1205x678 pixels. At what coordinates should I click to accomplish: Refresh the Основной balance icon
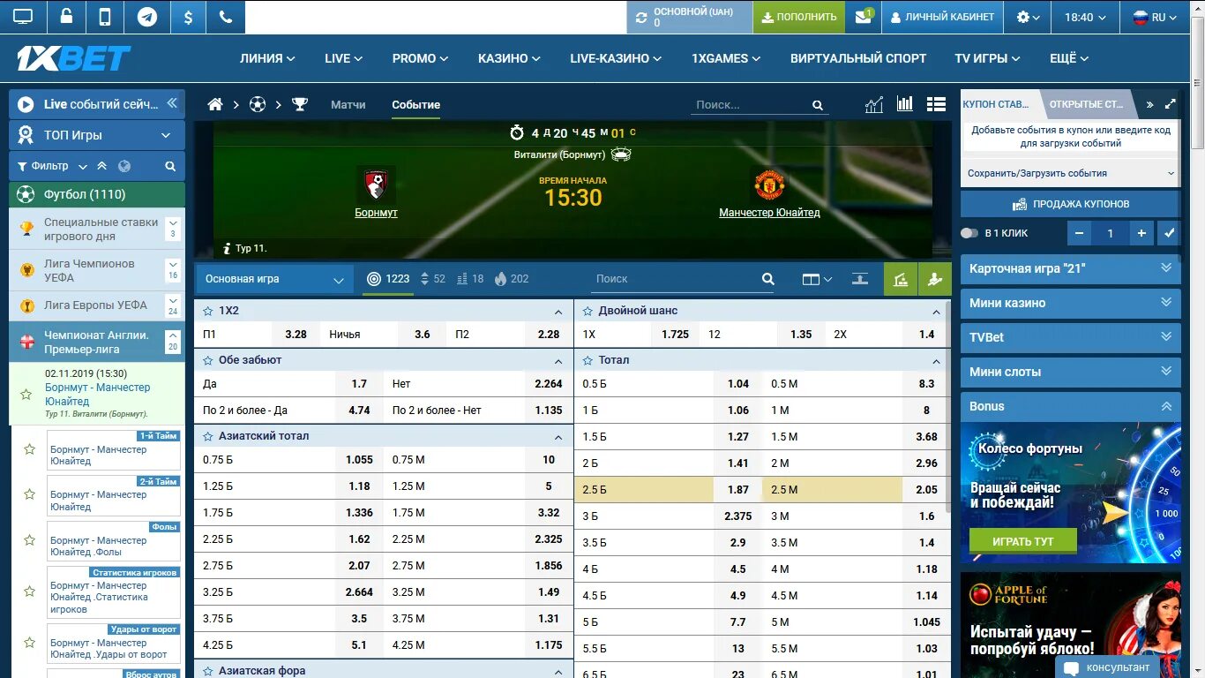click(x=640, y=17)
